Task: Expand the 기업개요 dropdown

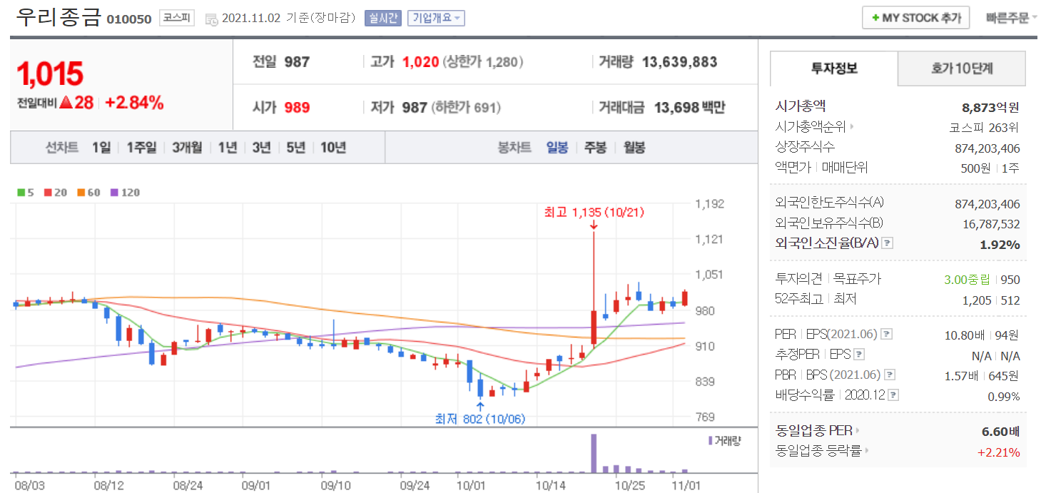Action: coord(436,19)
